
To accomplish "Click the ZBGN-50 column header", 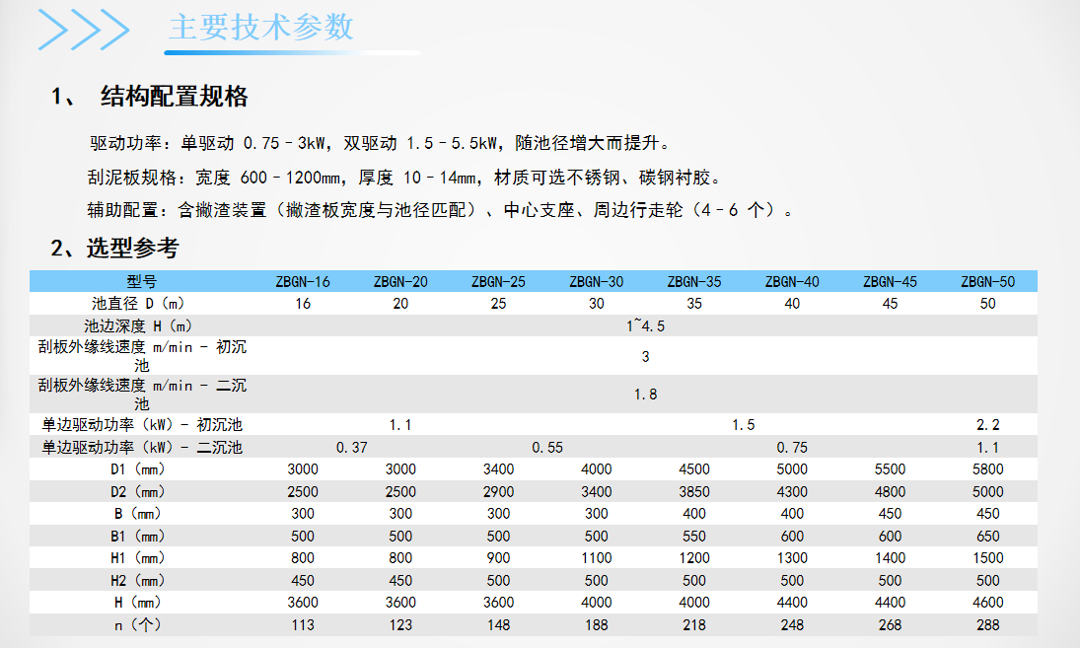I will tap(987, 282).
